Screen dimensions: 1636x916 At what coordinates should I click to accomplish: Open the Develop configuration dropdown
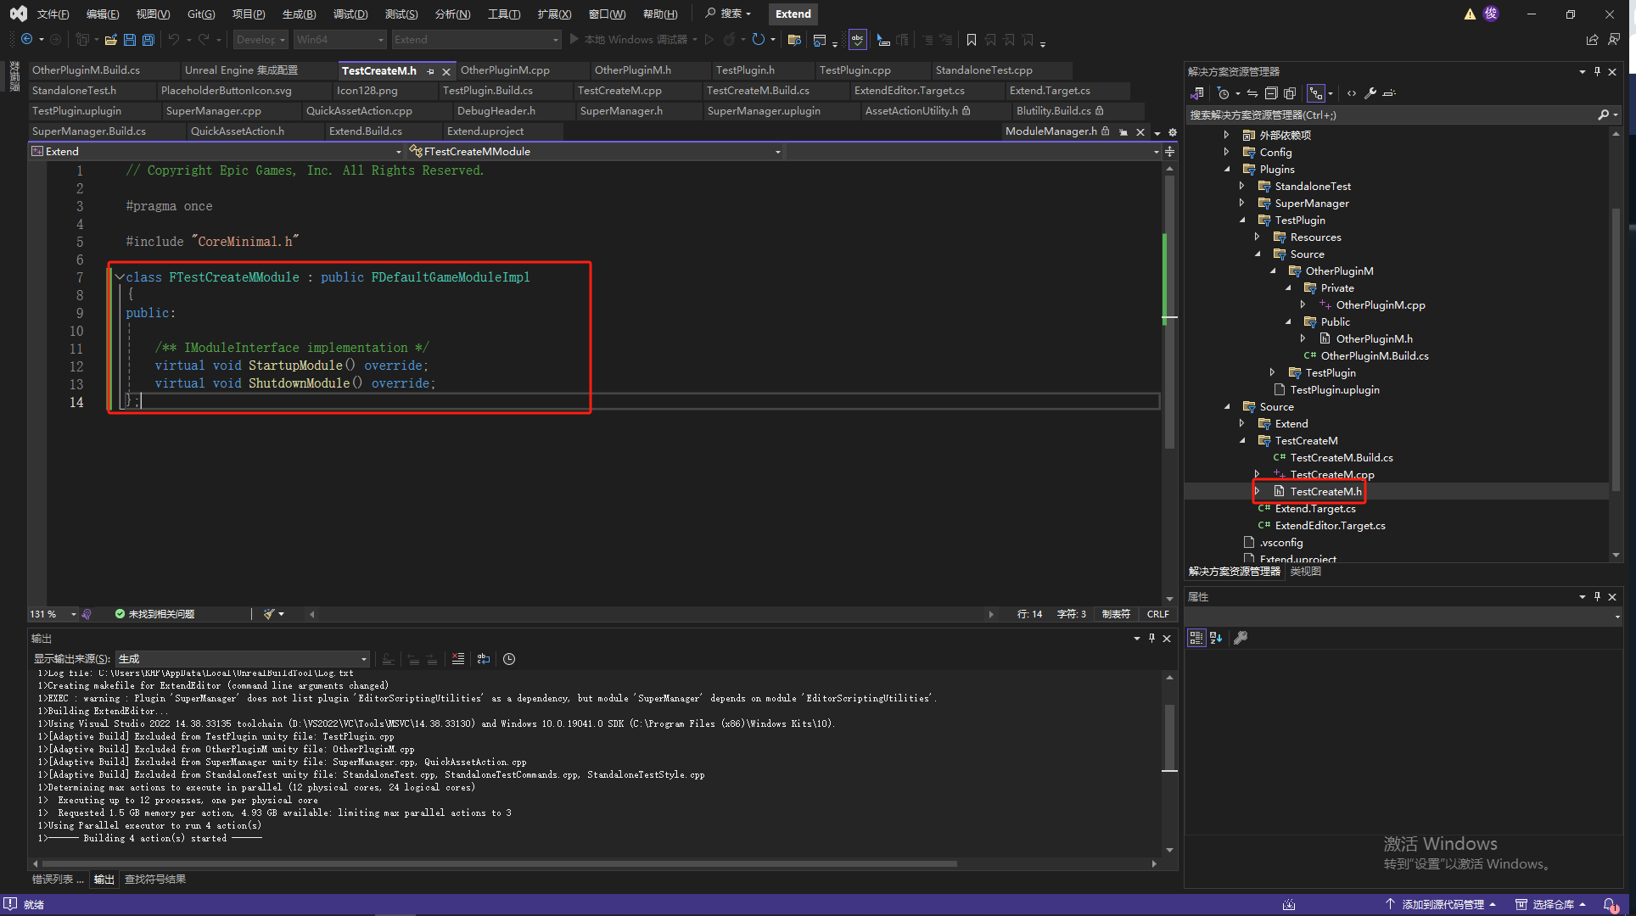[261, 40]
